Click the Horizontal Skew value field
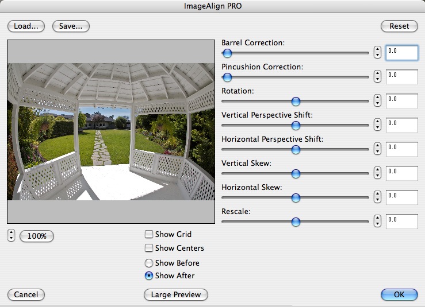The width and height of the screenshot is (425, 307). (401, 197)
